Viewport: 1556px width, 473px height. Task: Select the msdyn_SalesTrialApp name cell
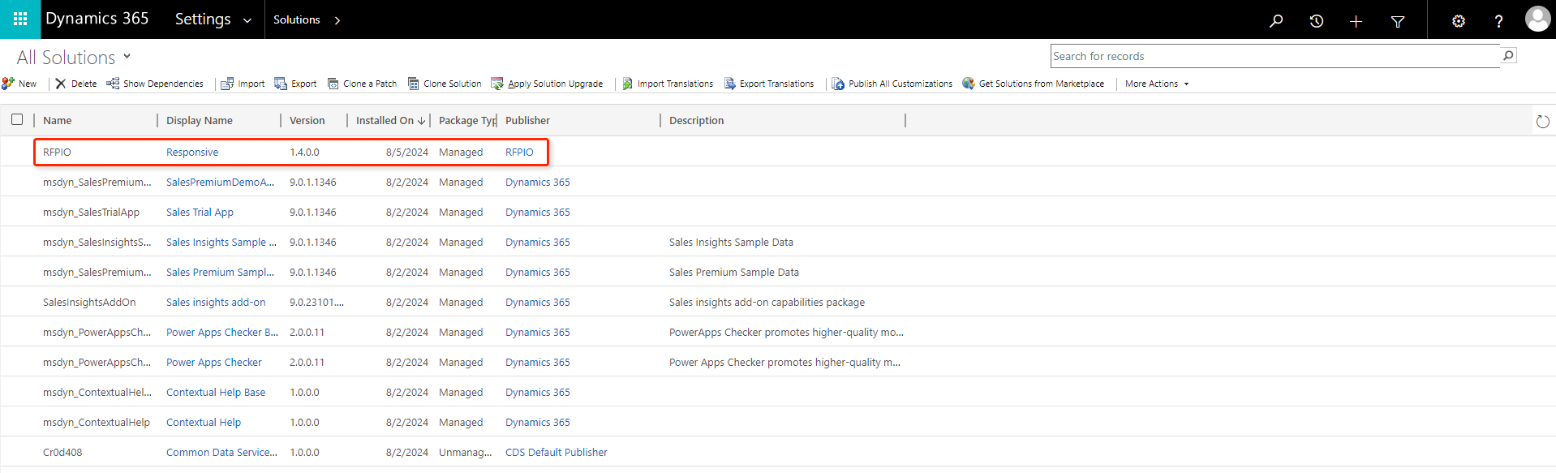[91, 212]
